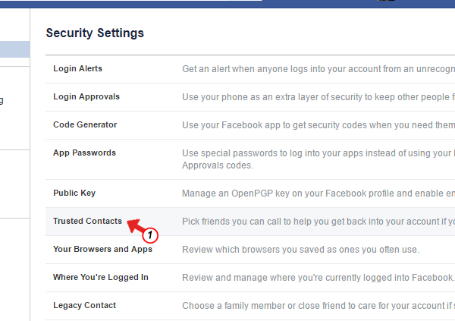Open Your Browsers and Apps
This screenshot has height=321, width=455.
click(102, 250)
